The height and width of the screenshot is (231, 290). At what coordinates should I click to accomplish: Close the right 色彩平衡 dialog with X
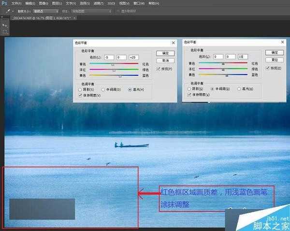(x=282, y=42)
